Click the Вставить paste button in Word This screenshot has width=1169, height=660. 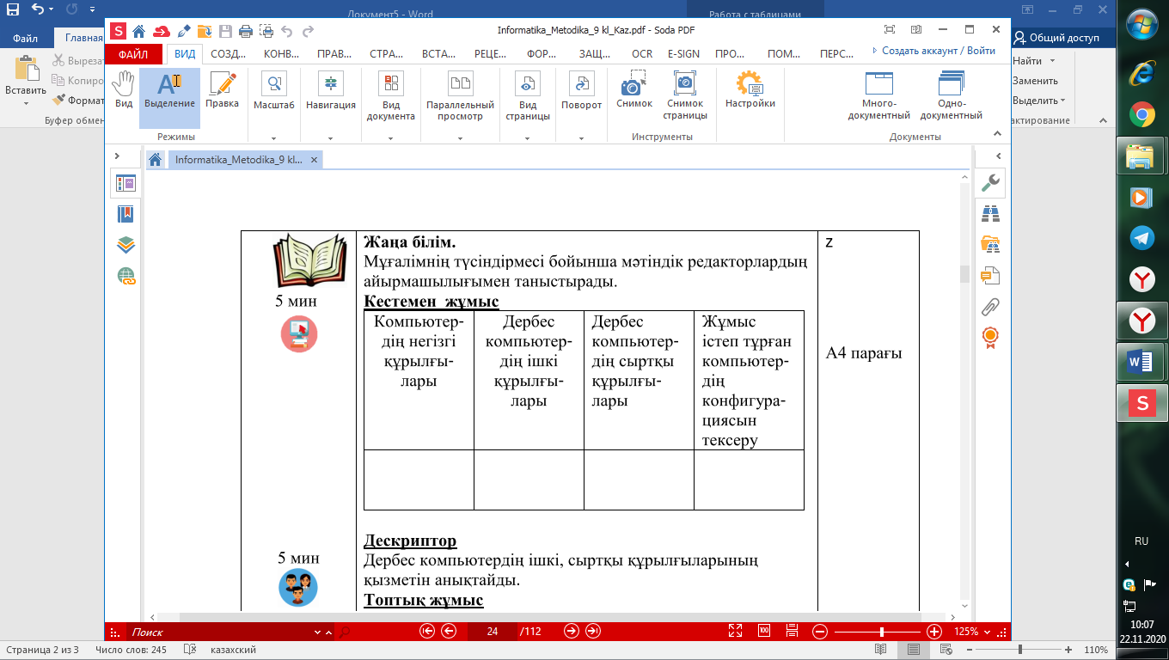(26, 82)
